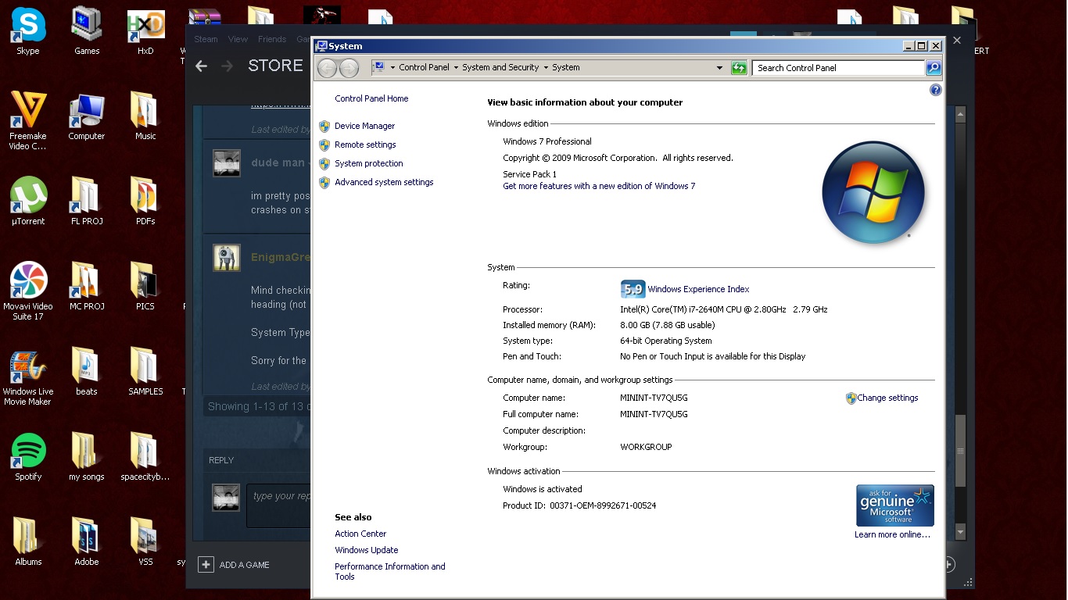1068x600 pixels.
Task: Open the Windows Experience Index link
Action: point(698,289)
